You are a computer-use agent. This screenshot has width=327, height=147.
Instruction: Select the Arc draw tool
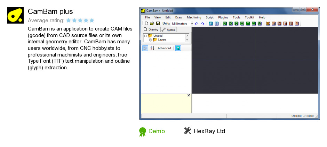pos(254,24)
